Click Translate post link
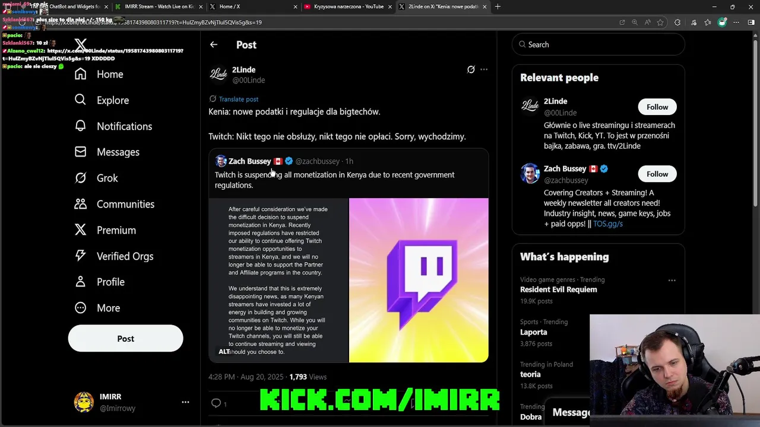 (238, 99)
